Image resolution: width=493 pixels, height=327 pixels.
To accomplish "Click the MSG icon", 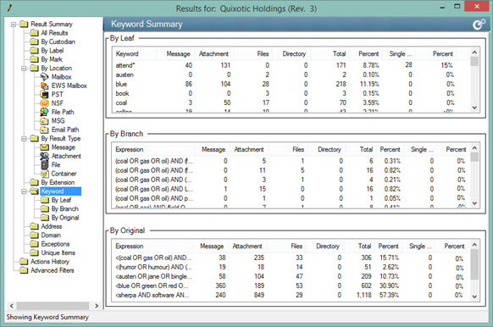I will tap(44, 121).
